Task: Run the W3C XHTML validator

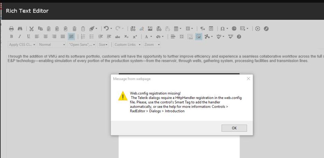Action: 230,36
